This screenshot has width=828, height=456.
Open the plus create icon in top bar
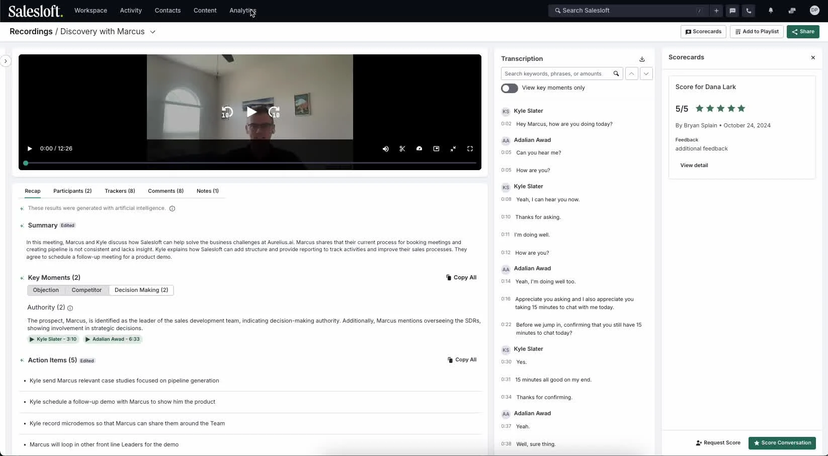(x=716, y=11)
